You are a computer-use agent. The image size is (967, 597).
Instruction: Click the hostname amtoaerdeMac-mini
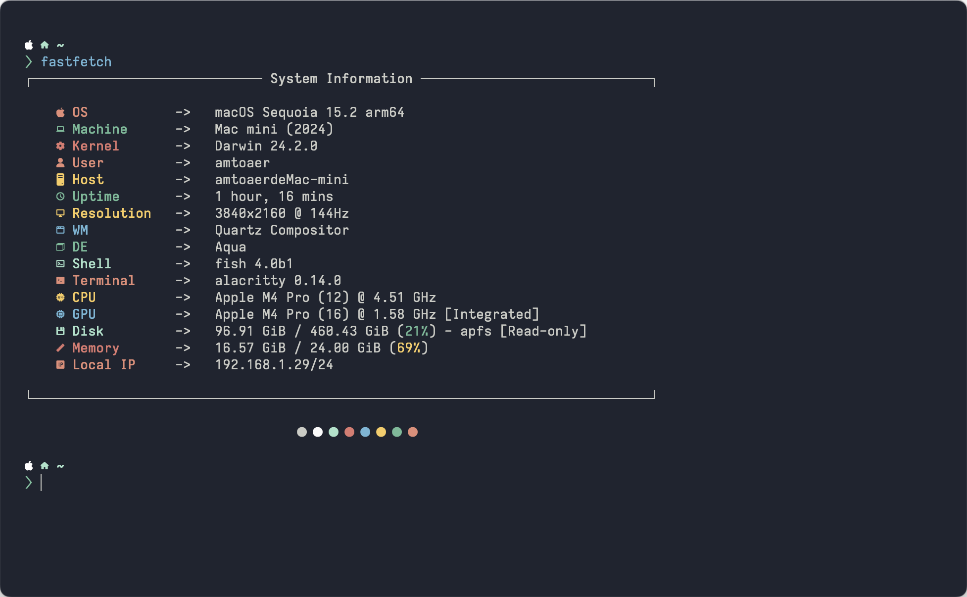pyautogui.click(x=282, y=180)
